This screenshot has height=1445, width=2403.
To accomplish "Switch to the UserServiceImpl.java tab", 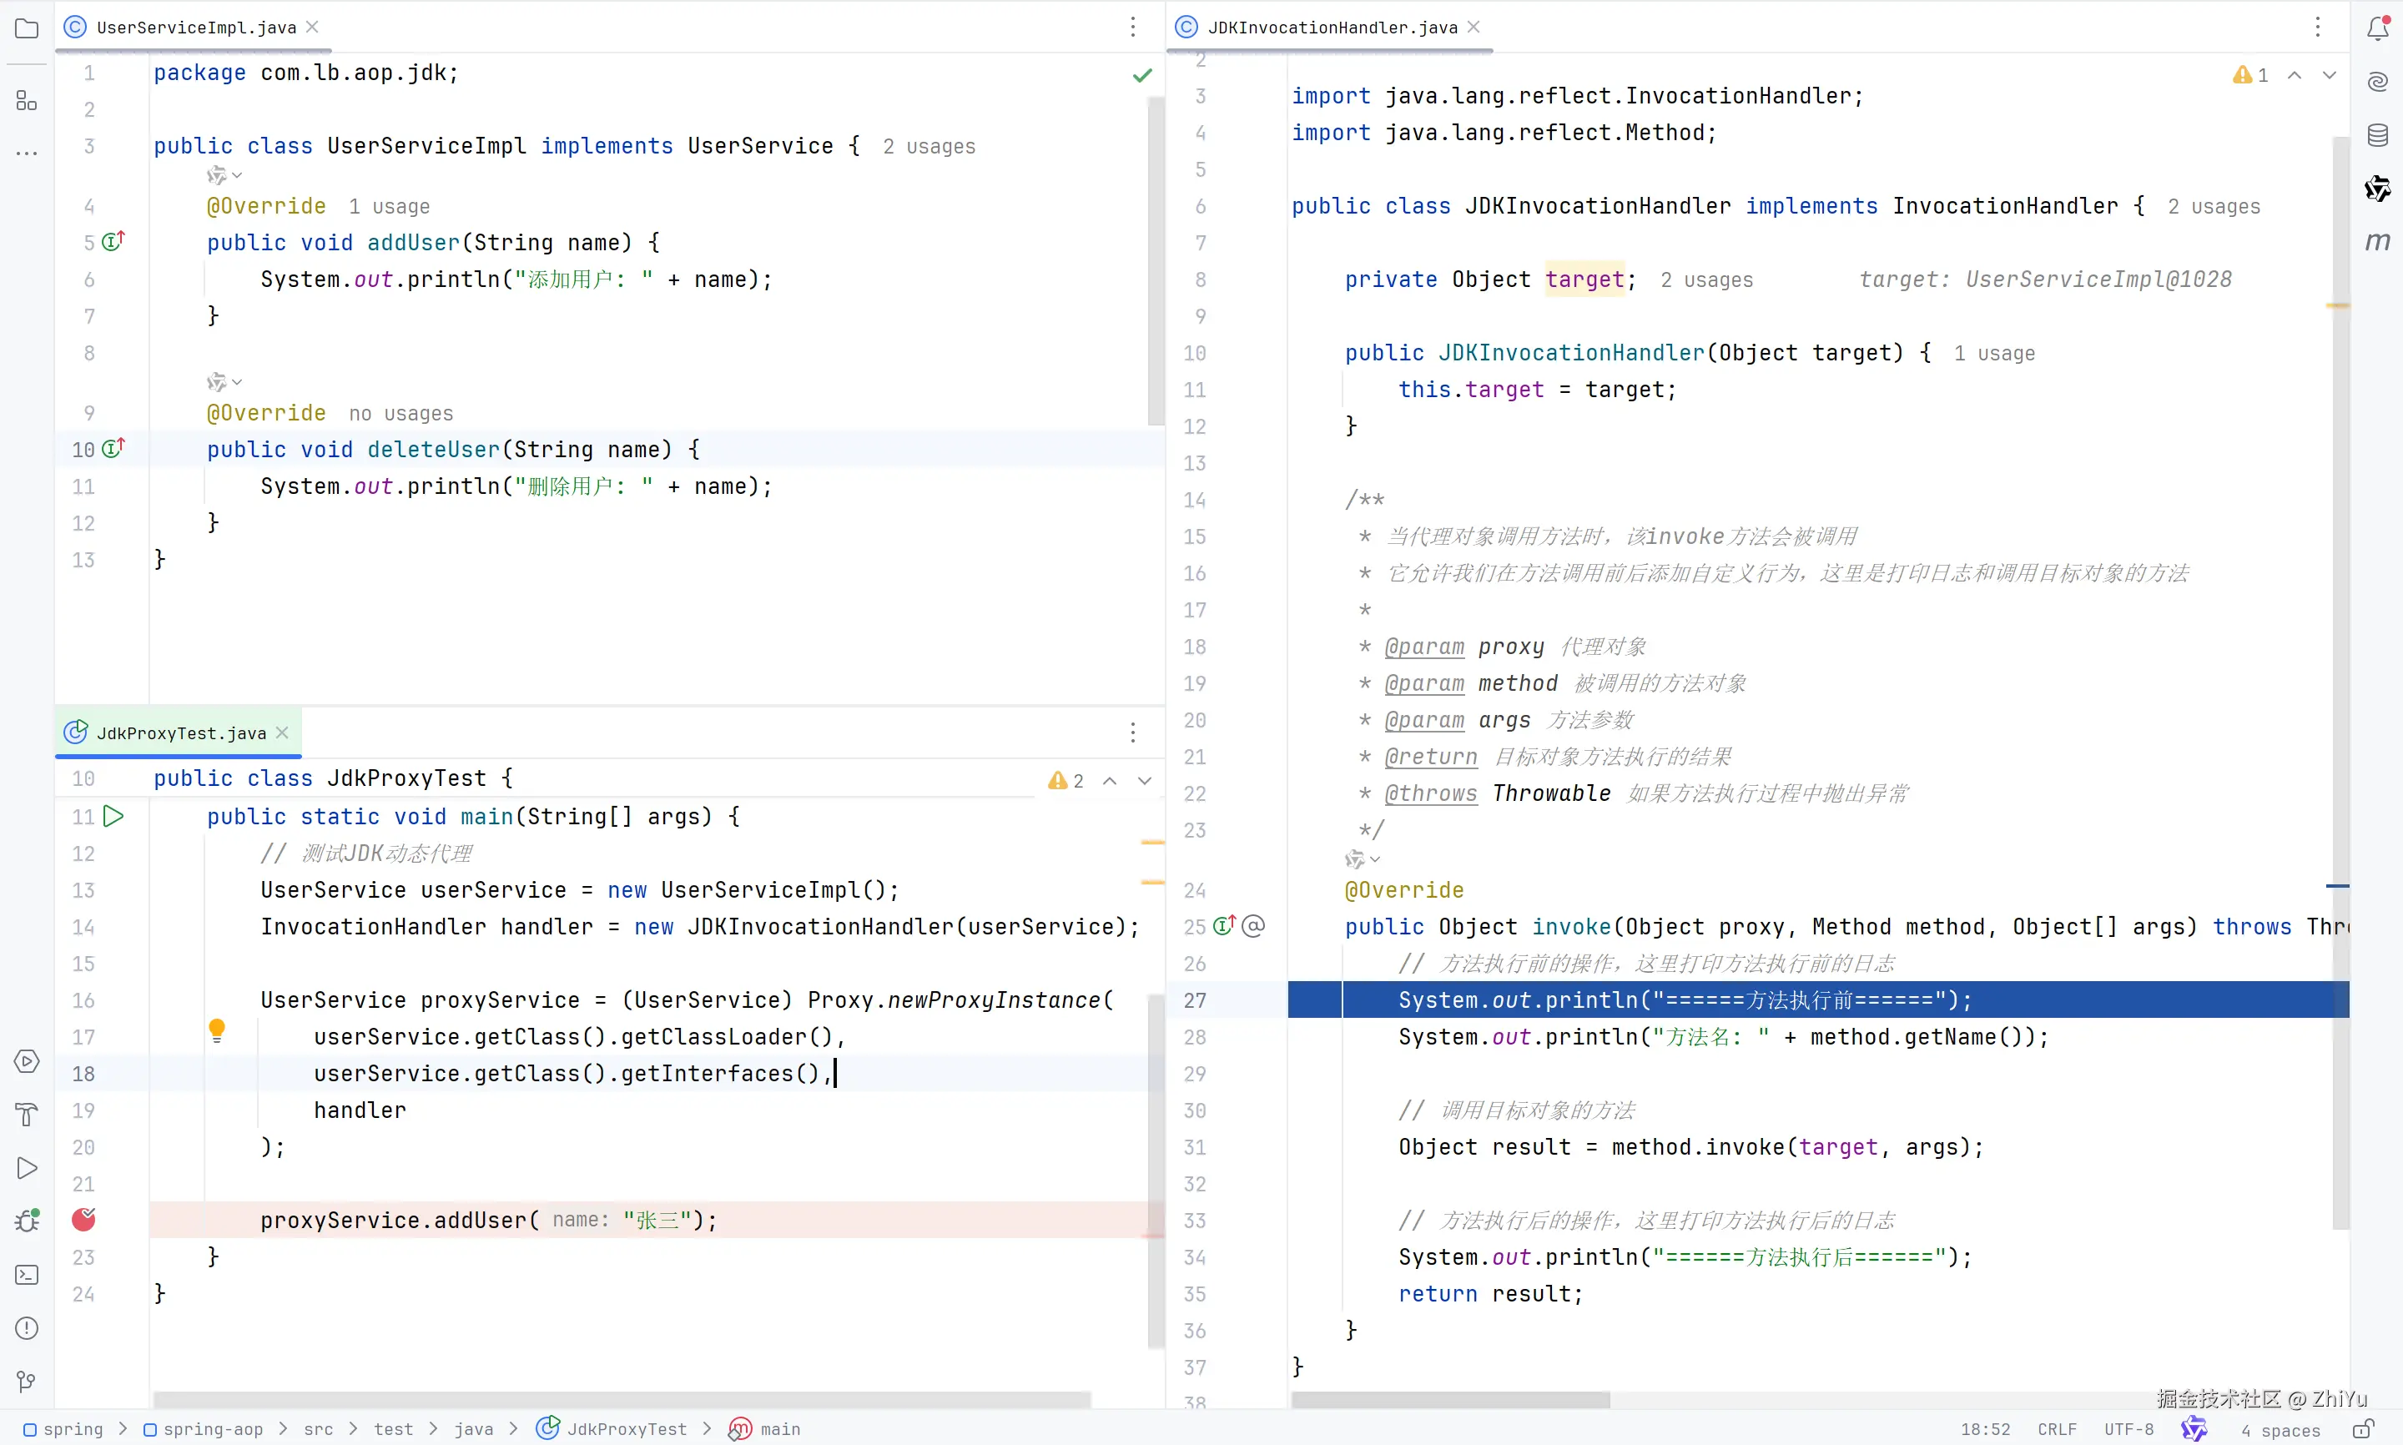I will coord(196,28).
